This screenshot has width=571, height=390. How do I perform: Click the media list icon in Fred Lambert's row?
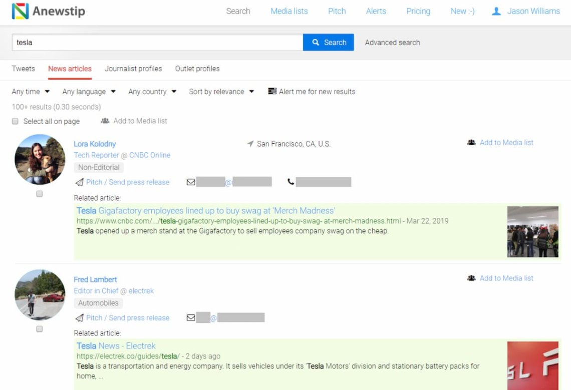471,278
